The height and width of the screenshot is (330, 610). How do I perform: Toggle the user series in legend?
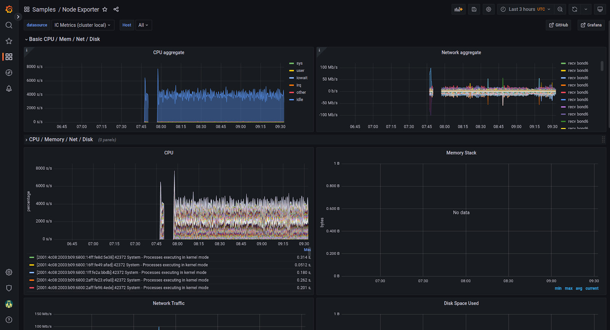pyautogui.click(x=300, y=70)
